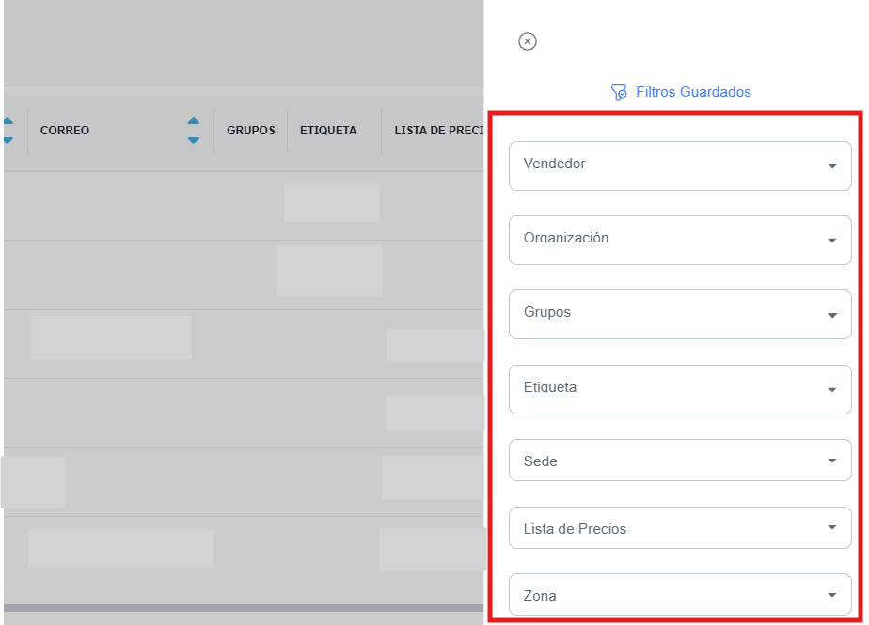869x625 pixels.
Task: Open the Filtros Guardados link
Action: click(x=693, y=92)
